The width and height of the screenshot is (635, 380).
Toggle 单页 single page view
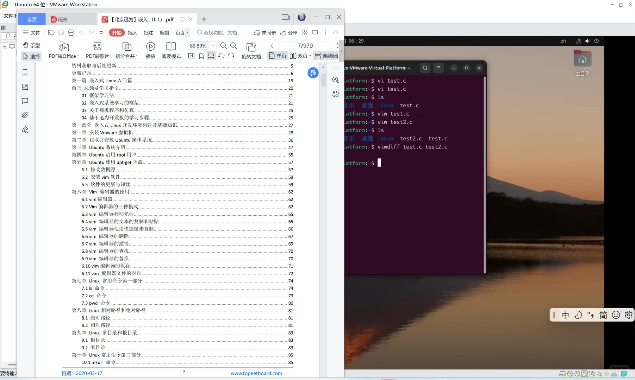click(x=278, y=56)
